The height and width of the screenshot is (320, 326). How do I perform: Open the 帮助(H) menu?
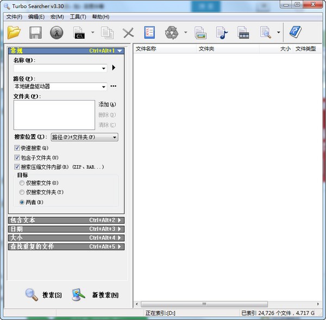pos(101,17)
